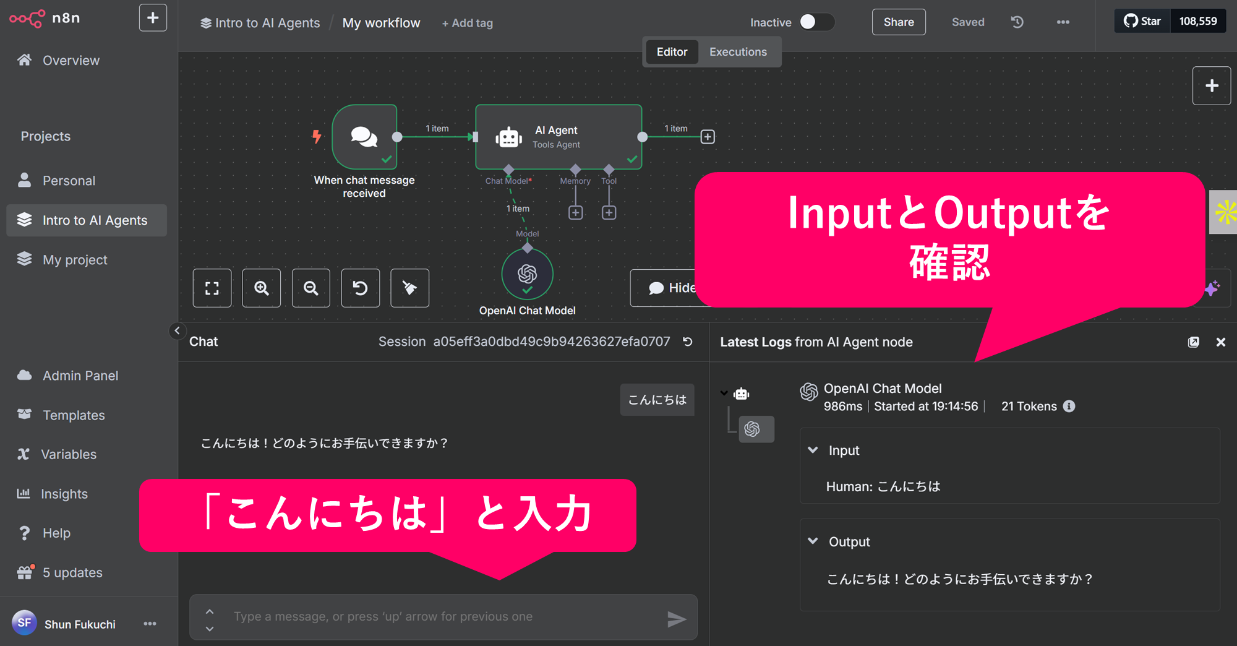Pop out the logs panel
The image size is (1237, 646).
pos(1194,342)
